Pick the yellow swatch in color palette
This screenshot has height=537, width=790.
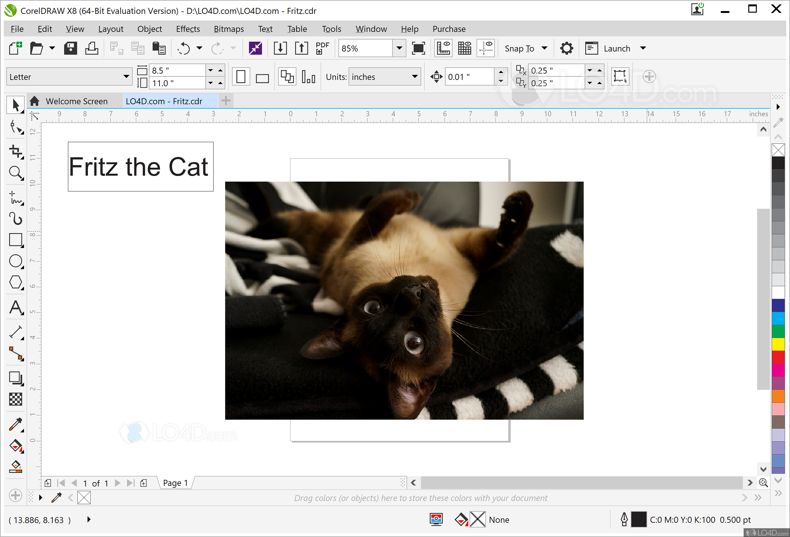click(x=778, y=344)
